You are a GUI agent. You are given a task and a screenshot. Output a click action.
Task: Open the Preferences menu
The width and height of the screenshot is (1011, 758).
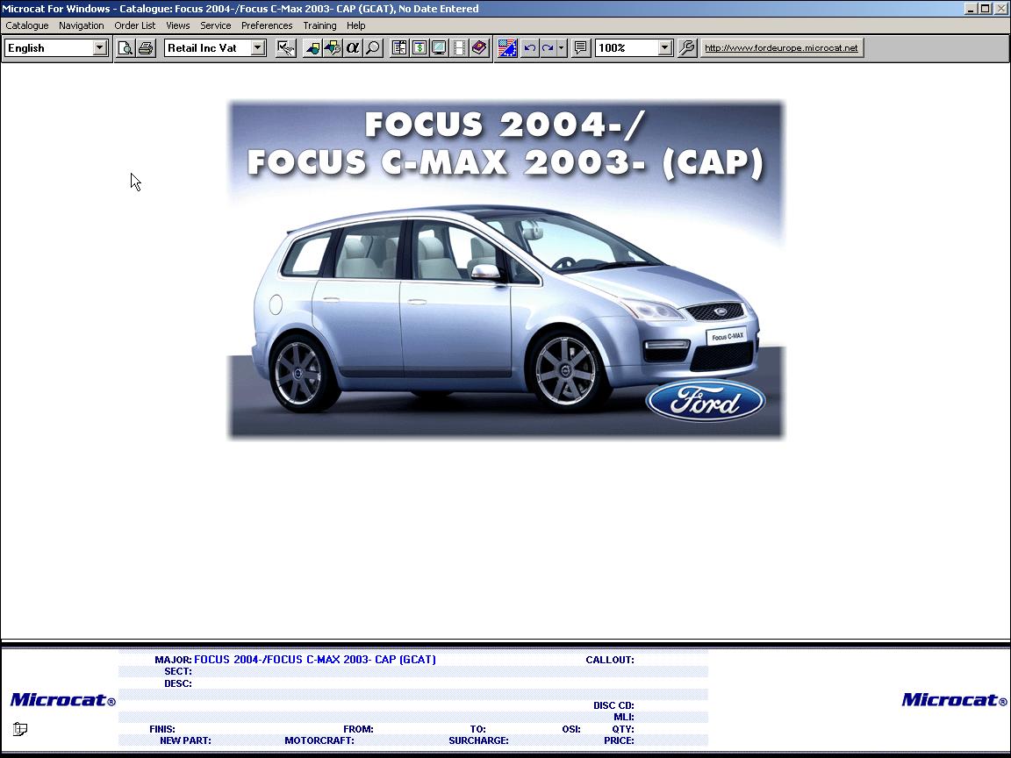tap(266, 25)
